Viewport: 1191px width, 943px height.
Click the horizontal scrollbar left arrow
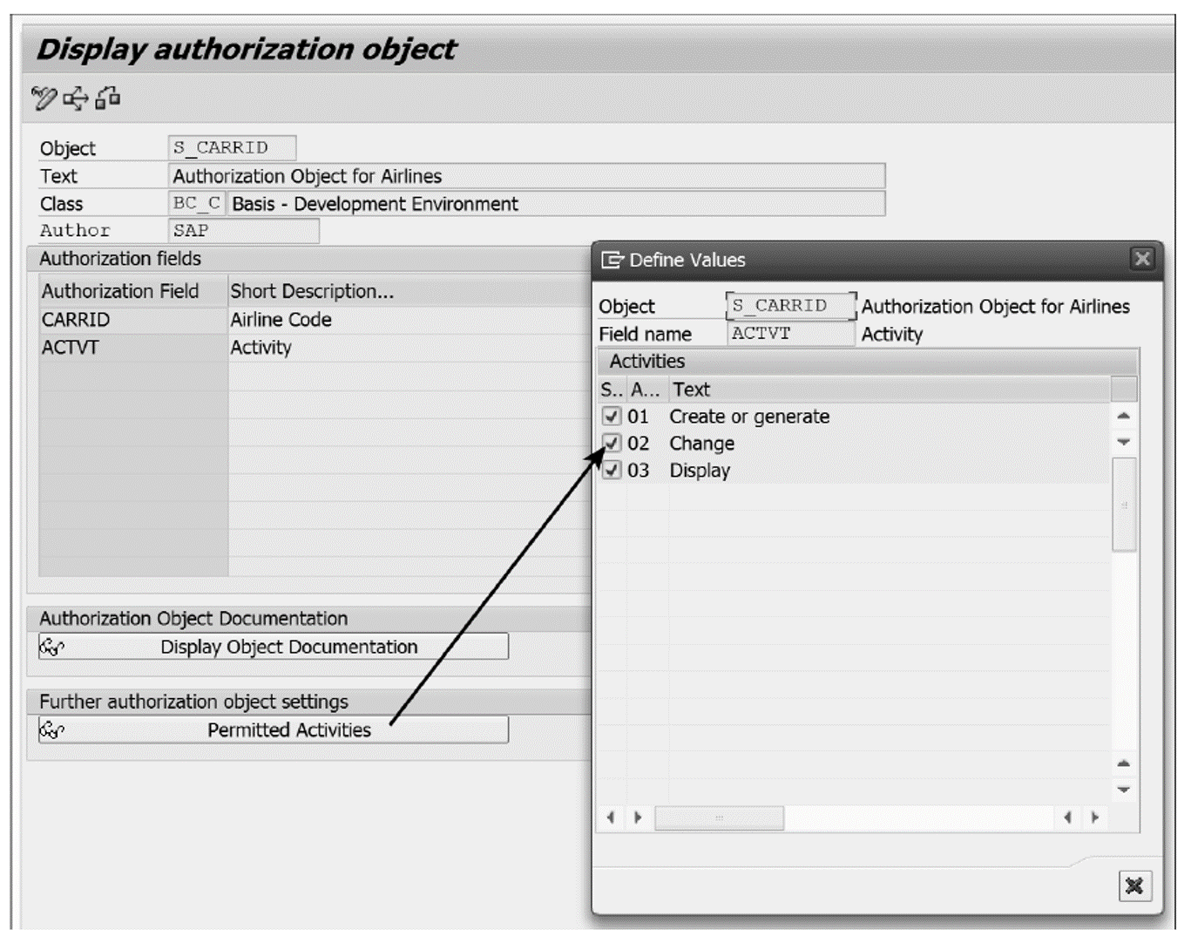(608, 819)
